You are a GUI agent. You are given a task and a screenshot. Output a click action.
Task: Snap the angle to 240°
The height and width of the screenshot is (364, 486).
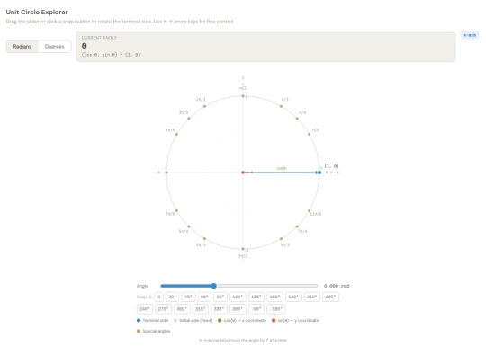click(145, 309)
